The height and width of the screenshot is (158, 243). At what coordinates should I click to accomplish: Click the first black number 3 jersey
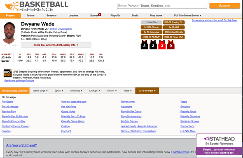144,45
